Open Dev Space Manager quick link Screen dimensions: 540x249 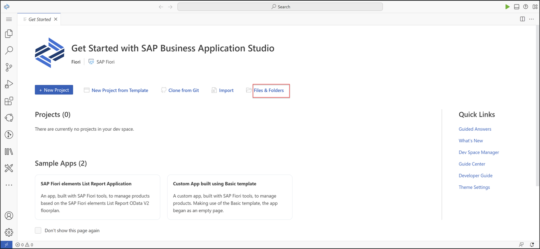pyautogui.click(x=479, y=152)
